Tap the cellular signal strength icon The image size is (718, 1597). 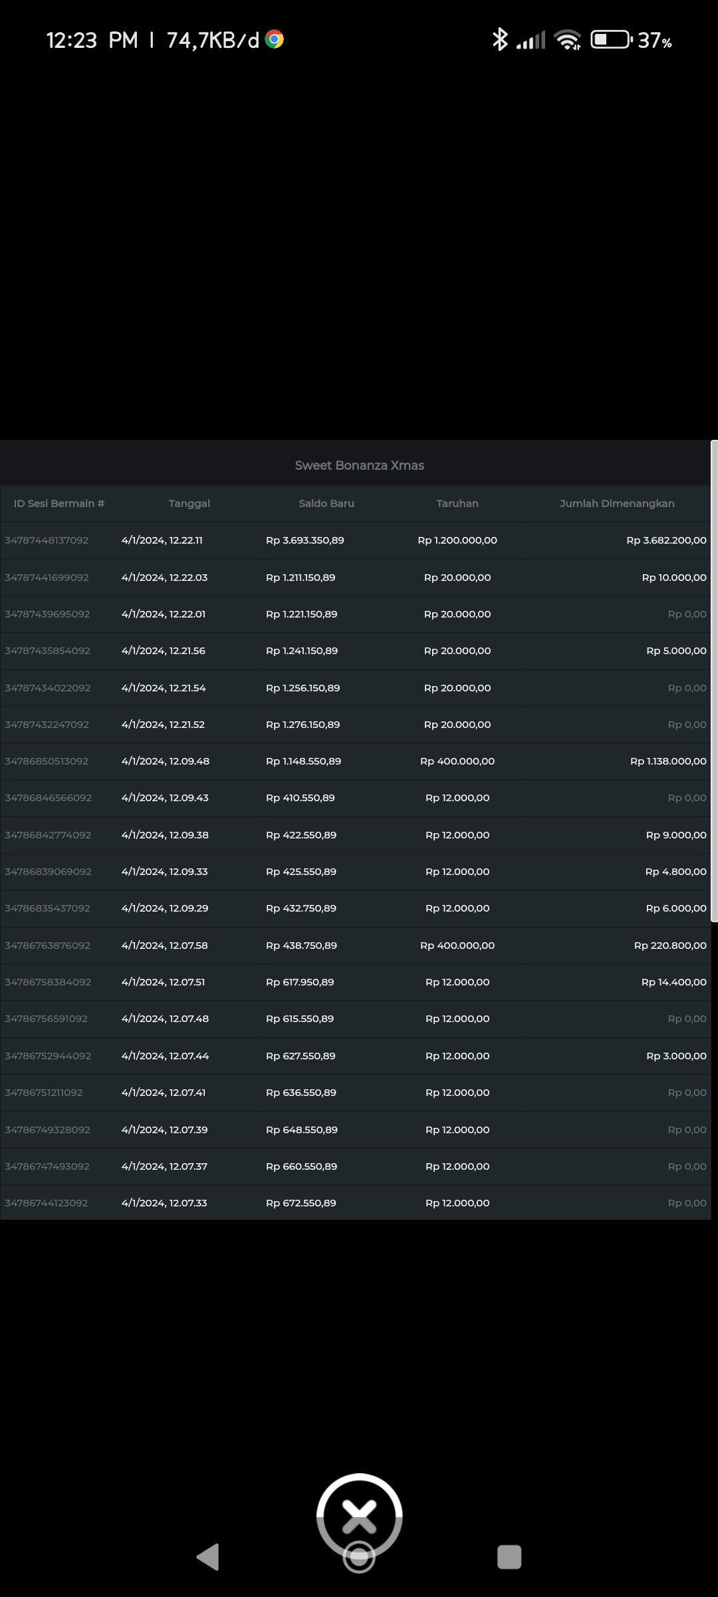531,40
